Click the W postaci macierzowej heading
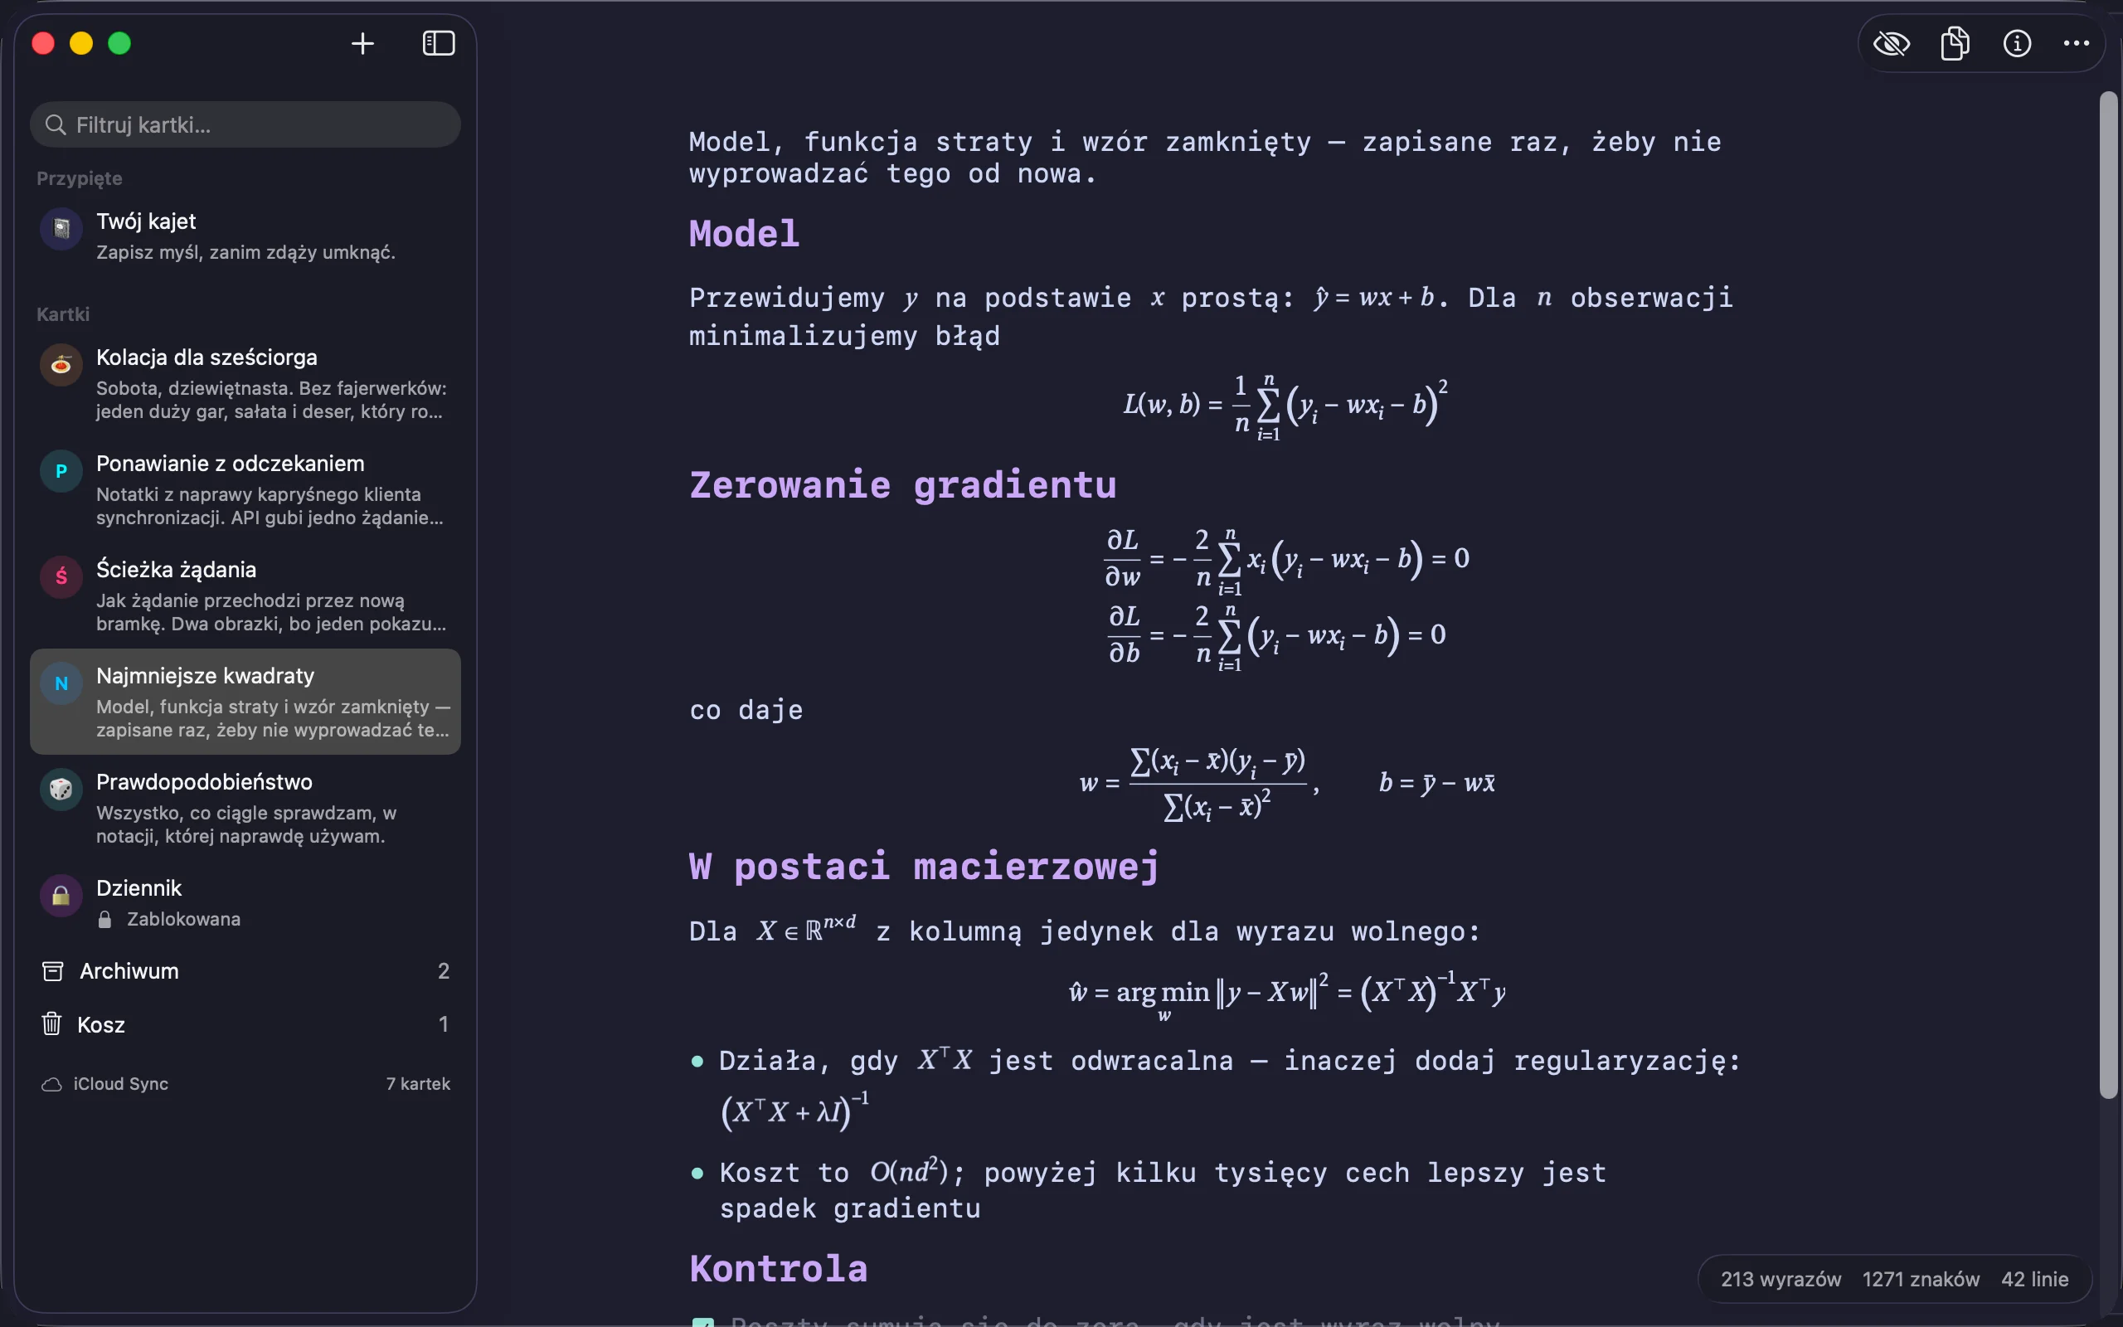This screenshot has height=1327, width=2123. [x=924, y=868]
